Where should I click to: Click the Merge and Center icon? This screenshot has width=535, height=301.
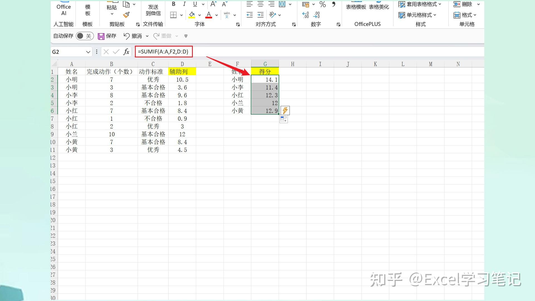282,4
